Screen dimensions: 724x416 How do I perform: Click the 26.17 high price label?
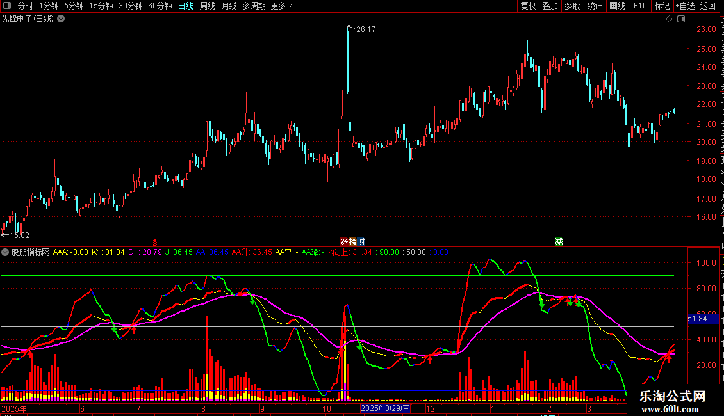[x=366, y=29]
